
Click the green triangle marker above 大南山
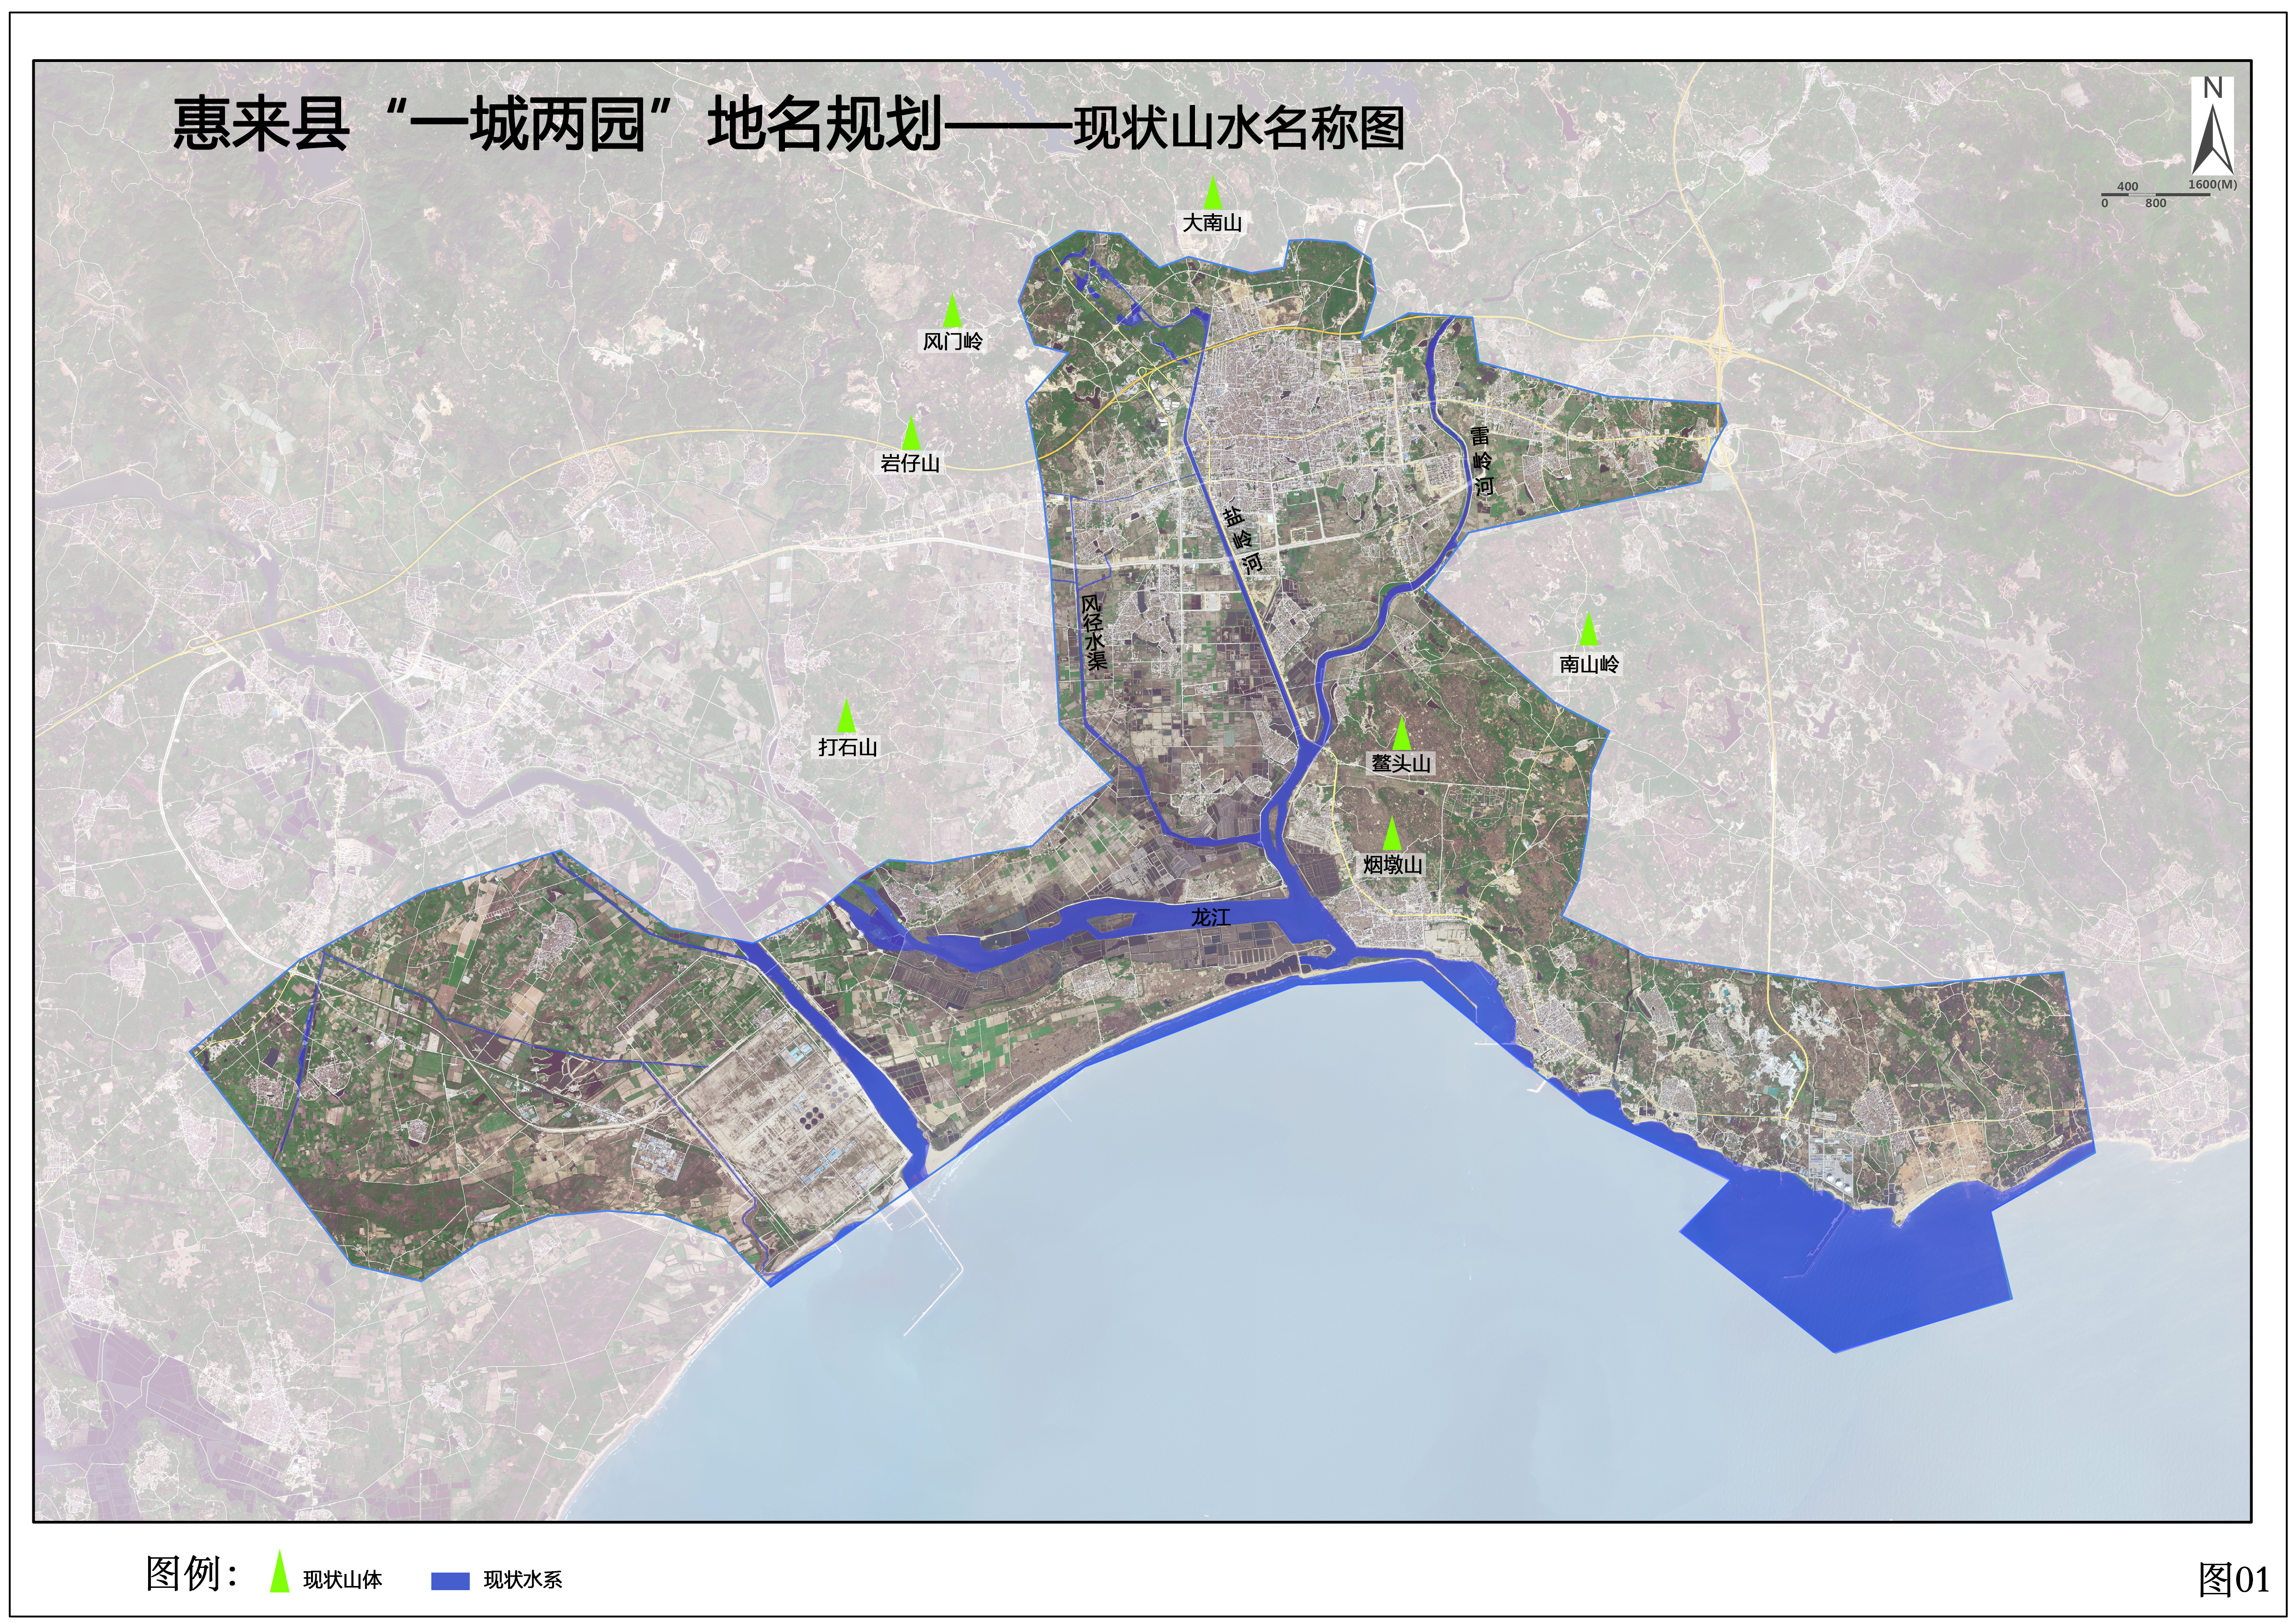click(x=1212, y=193)
